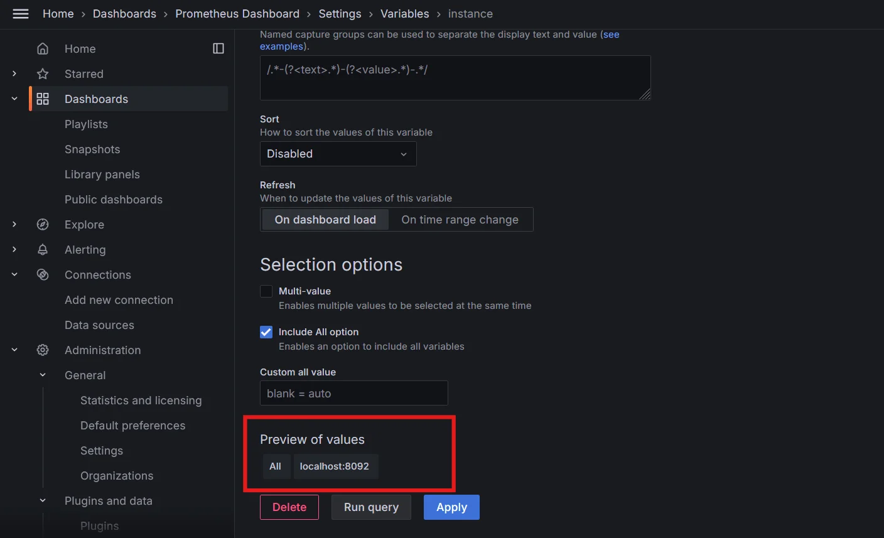Select On time range change refresh option

click(x=460, y=220)
